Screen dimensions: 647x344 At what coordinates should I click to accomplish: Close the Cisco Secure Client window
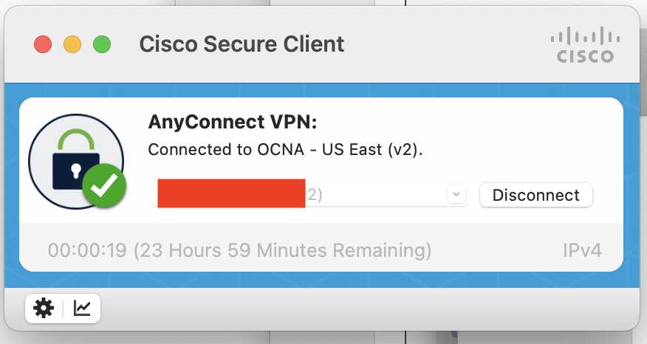pos(43,44)
